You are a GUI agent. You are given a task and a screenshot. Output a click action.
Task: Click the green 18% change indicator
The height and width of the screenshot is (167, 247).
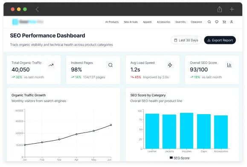[x=195, y=77]
